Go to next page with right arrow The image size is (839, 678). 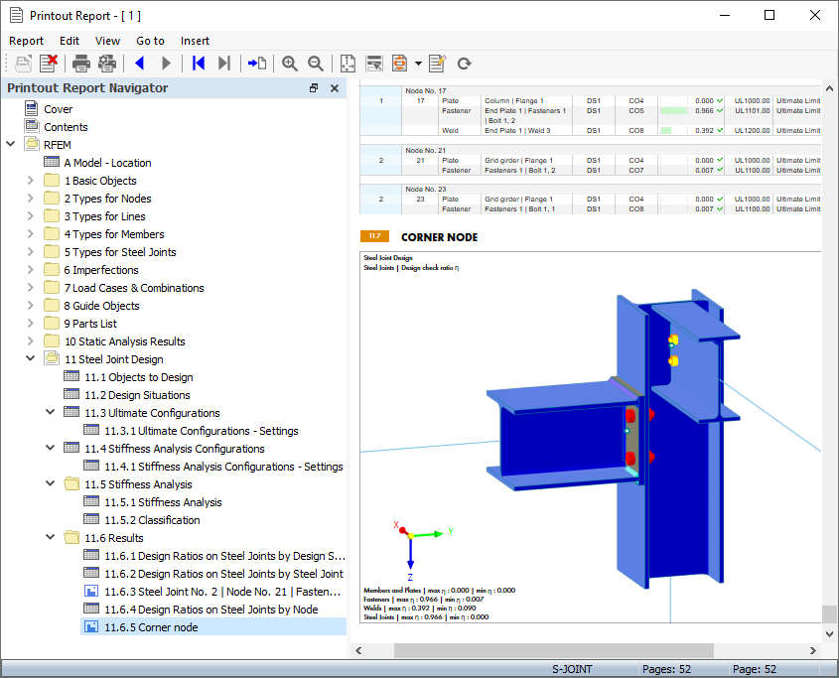tap(166, 64)
